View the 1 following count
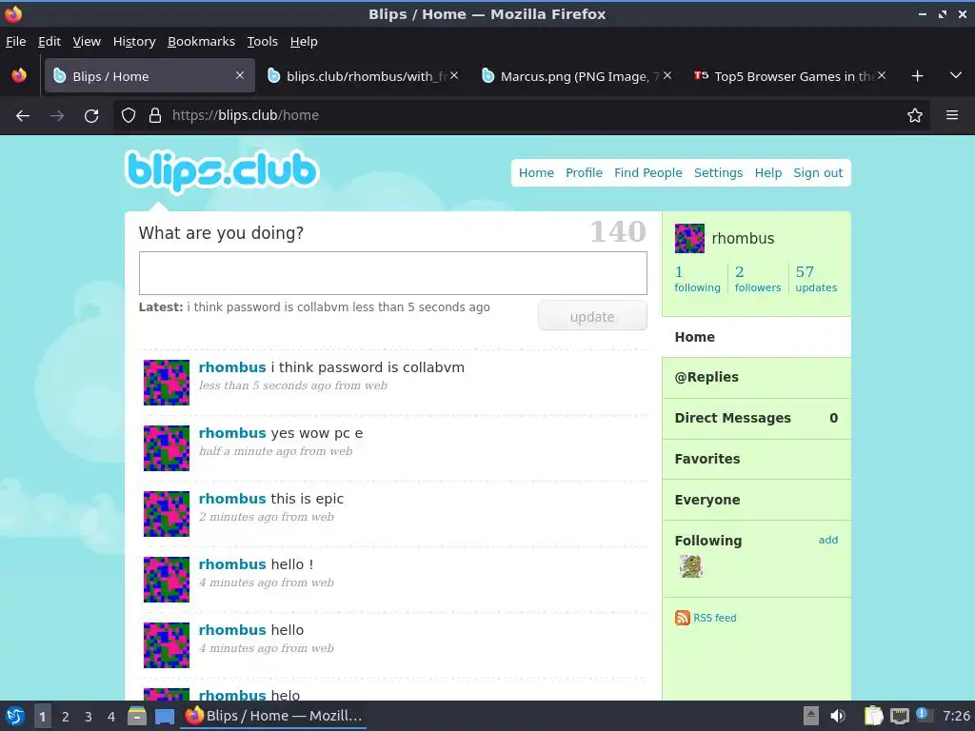The width and height of the screenshot is (975, 731). point(697,279)
